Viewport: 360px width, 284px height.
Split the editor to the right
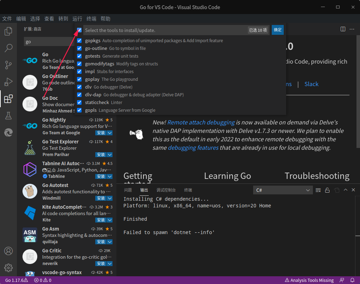click(x=343, y=29)
